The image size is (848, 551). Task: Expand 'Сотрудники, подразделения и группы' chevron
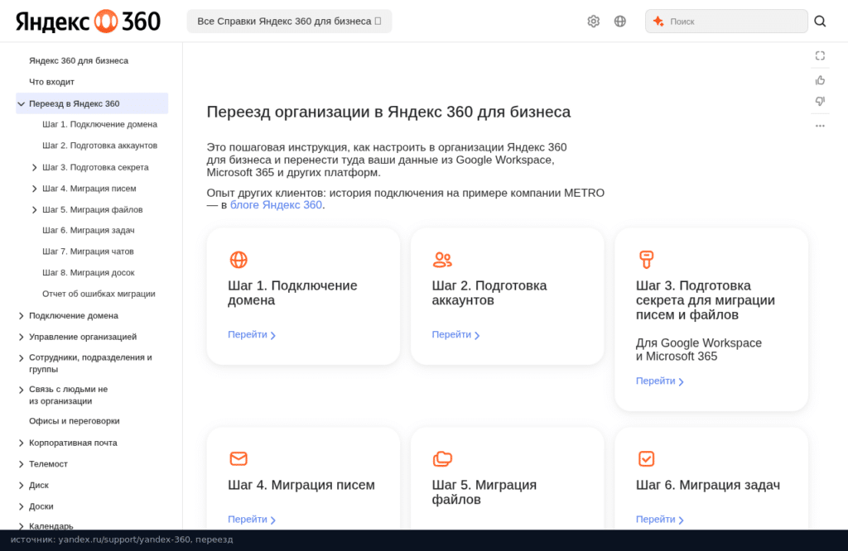21,358
